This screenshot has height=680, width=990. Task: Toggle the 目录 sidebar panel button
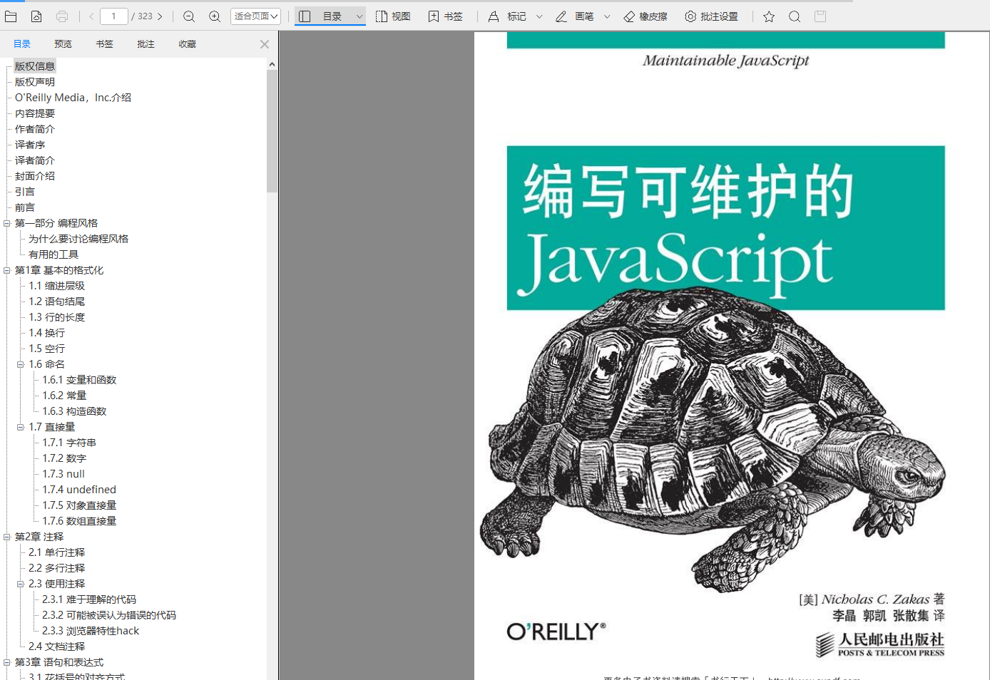[x=324, y=16]
